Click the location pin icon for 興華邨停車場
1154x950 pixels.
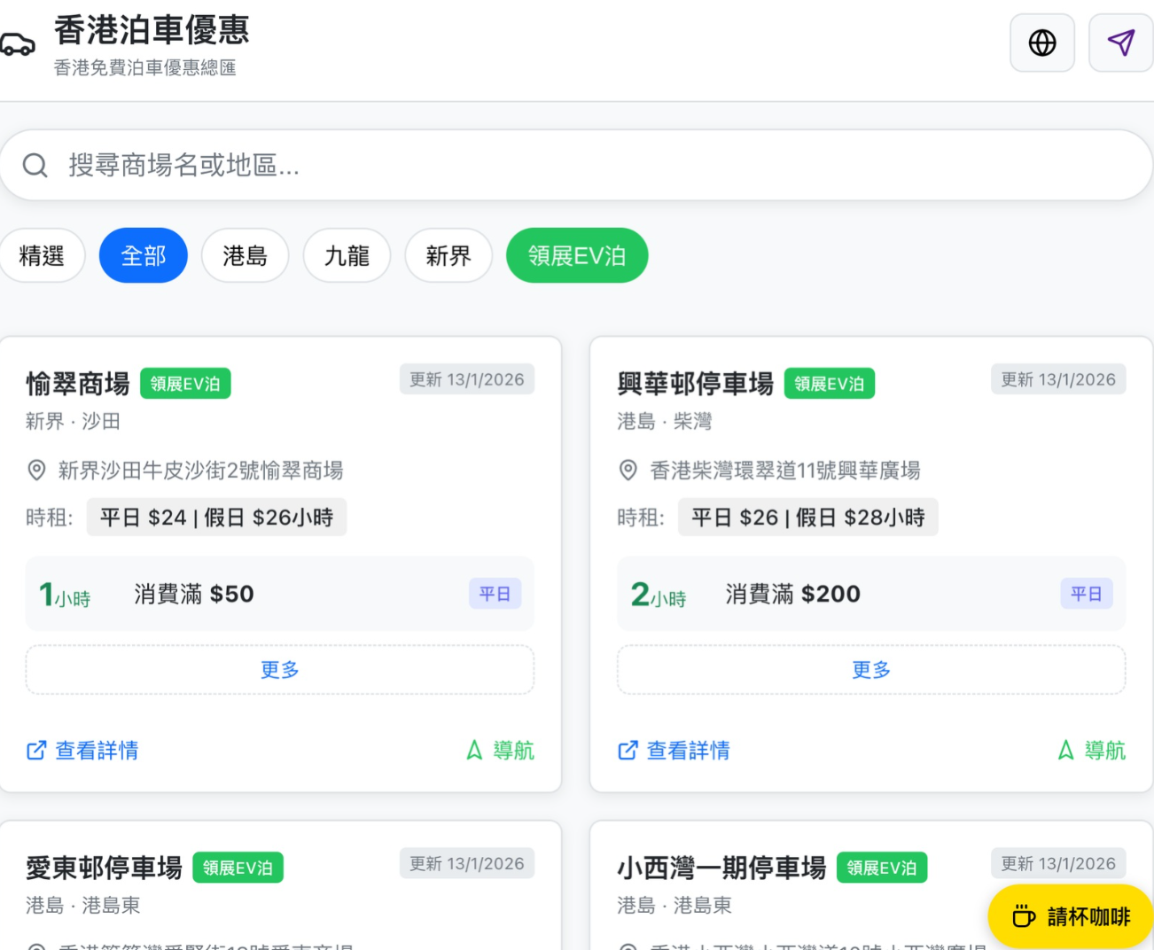click(x=628, y=470)
